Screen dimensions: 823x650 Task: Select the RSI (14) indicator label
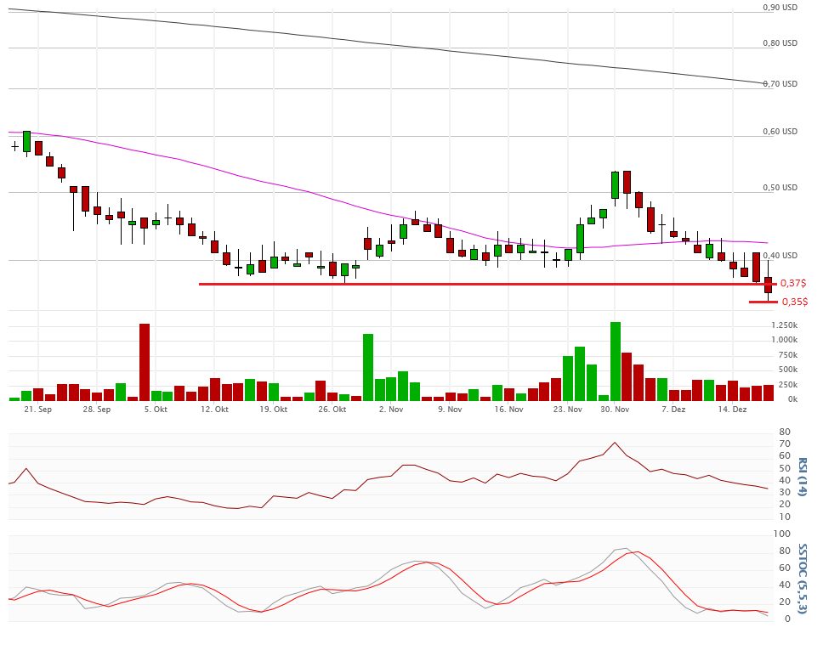[x=802, y=477]
